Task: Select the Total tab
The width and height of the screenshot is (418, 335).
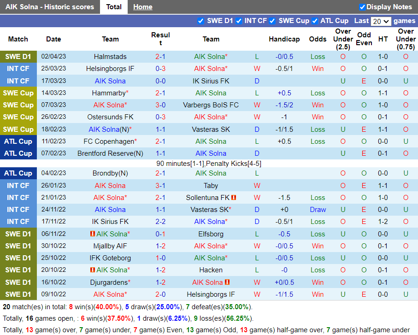Action: 114,7
